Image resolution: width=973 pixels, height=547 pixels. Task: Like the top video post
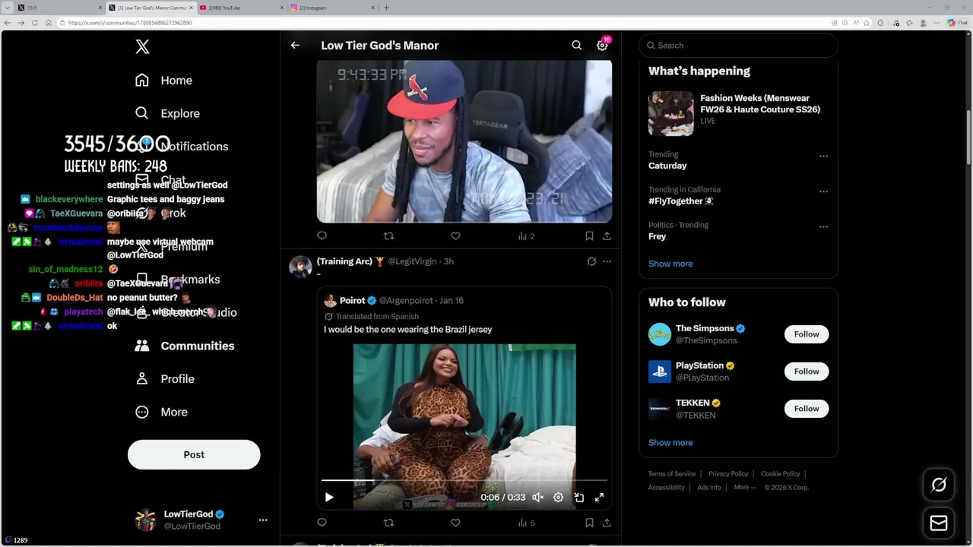pos(455,236)
